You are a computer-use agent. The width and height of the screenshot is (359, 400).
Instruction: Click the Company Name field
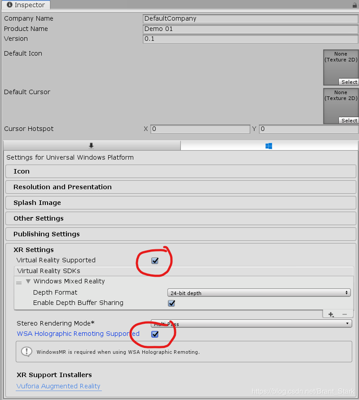click(x=250, y=19)
